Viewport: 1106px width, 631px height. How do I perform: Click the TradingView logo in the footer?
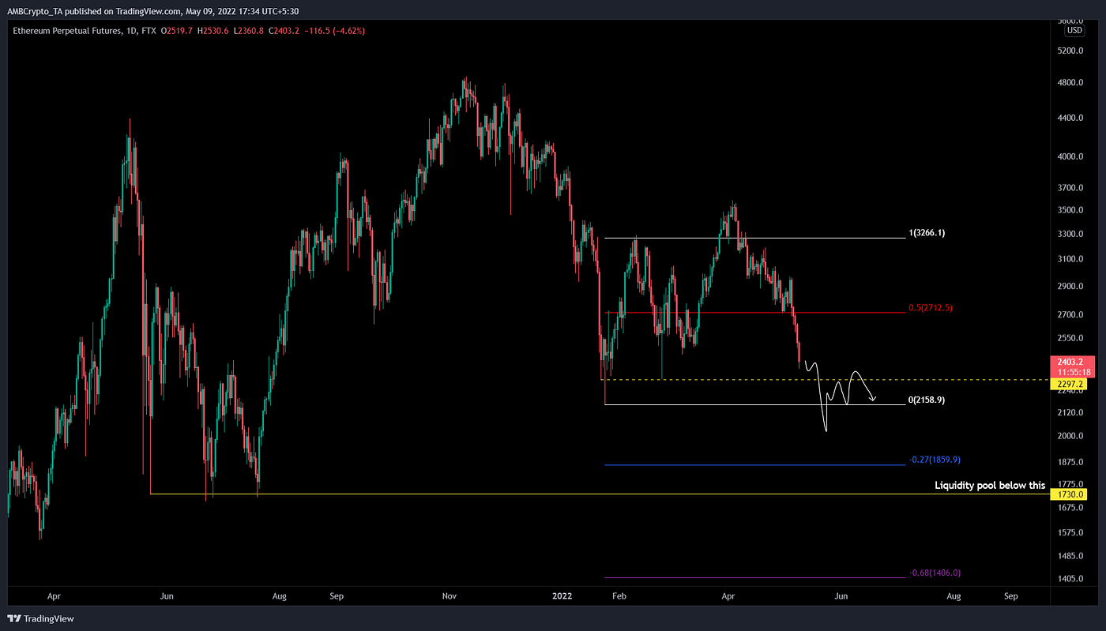[37, 618]
